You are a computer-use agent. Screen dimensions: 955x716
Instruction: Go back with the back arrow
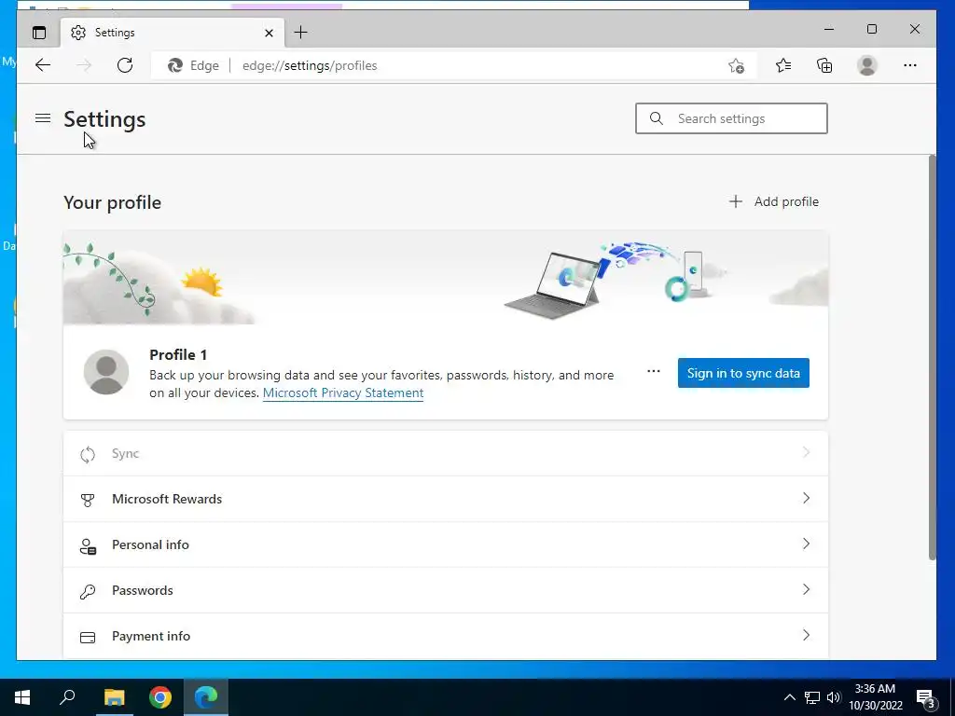click(x=43, y=65)
